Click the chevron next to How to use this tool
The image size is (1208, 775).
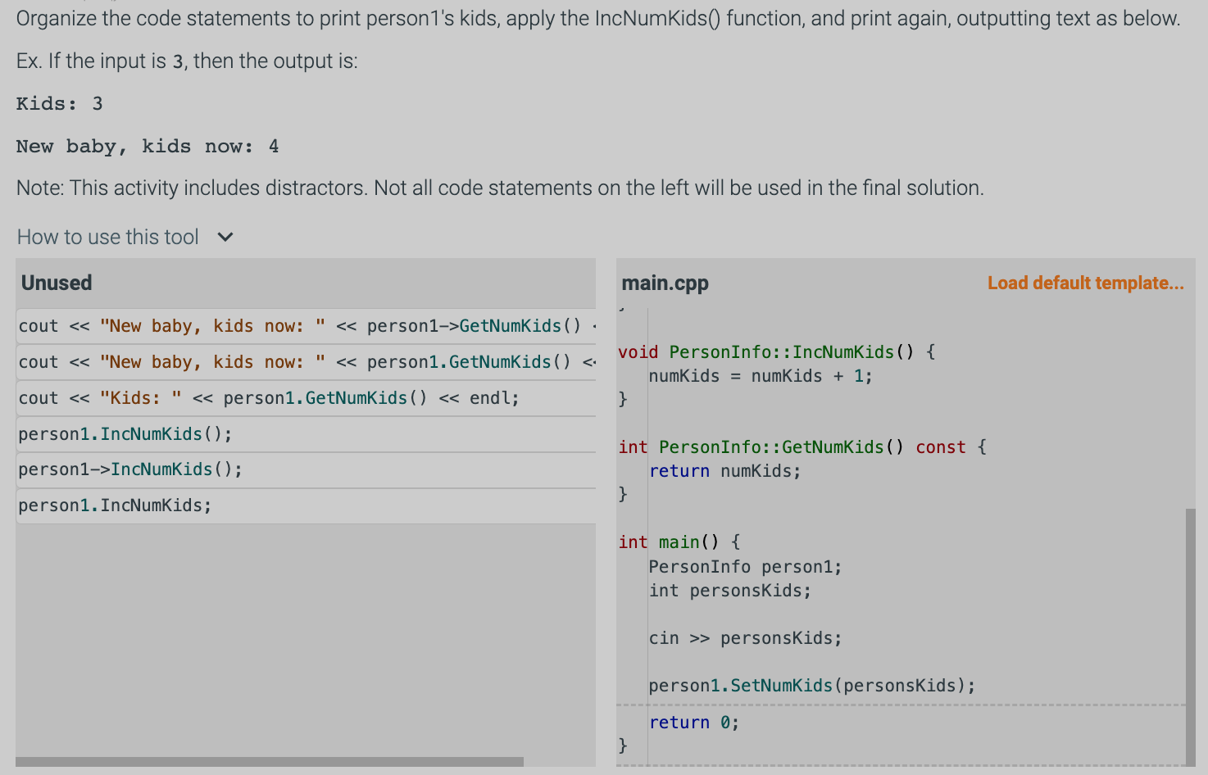click(225, 237)
